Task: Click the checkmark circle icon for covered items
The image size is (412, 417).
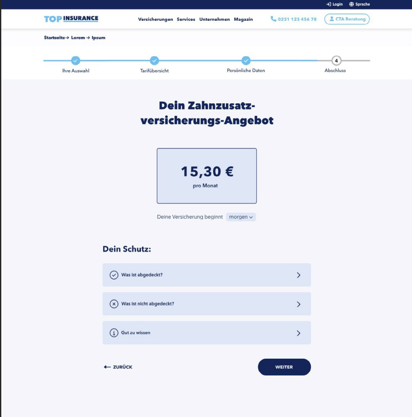Action: [x=114, y=275]
